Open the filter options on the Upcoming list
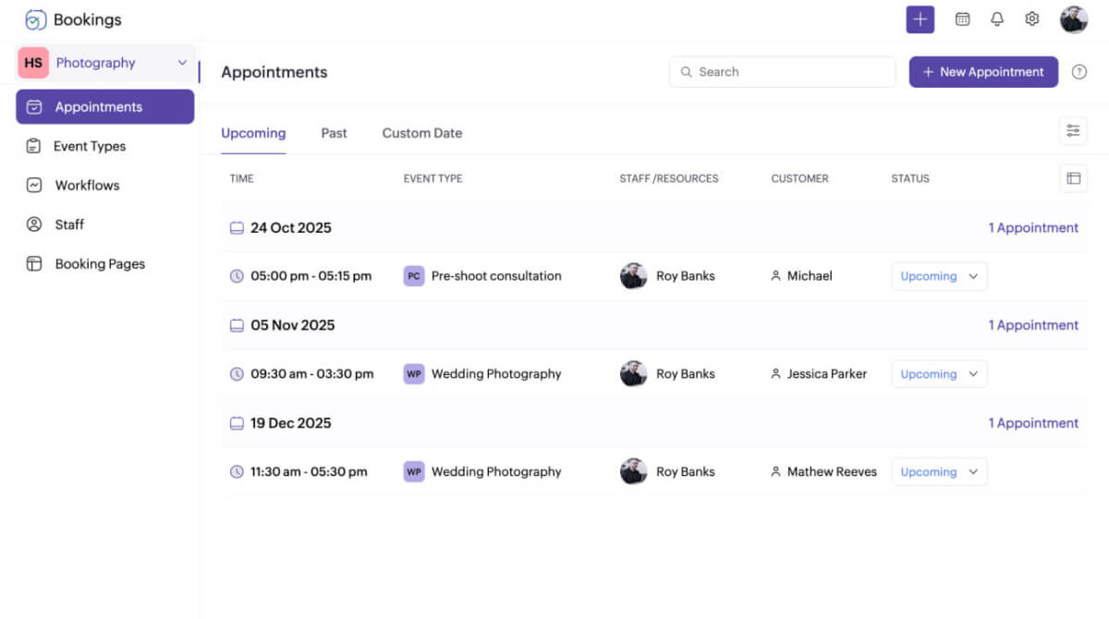 1073,130
